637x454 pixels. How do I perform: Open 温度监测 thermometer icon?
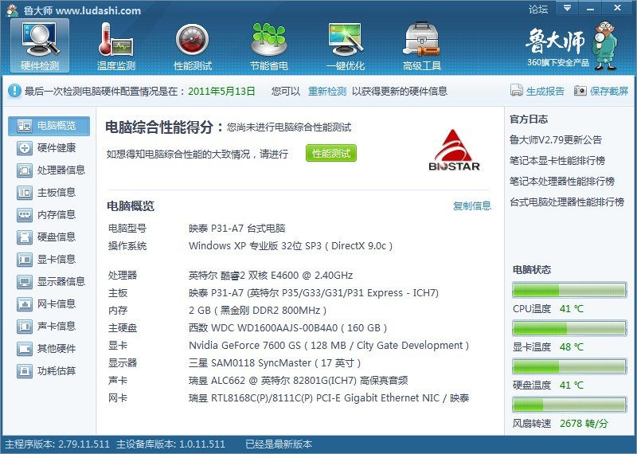point(115,39)
